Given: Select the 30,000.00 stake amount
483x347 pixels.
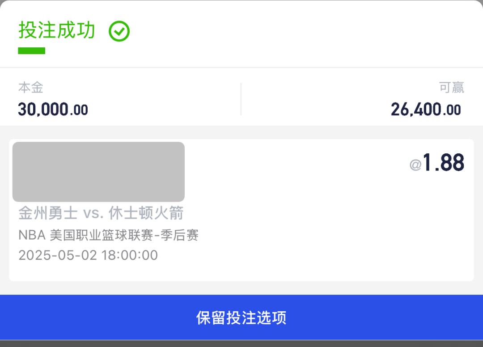Looking at the screenshot, I should pos(53,110).
